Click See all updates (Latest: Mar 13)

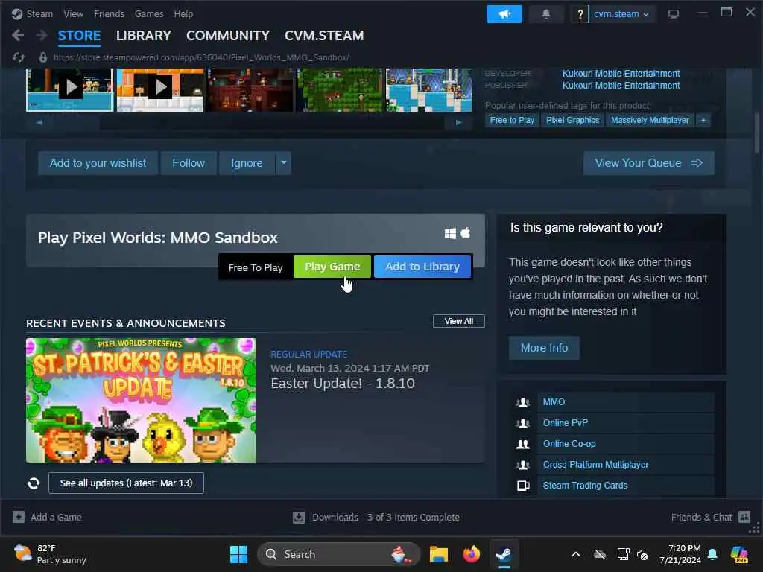126,483
